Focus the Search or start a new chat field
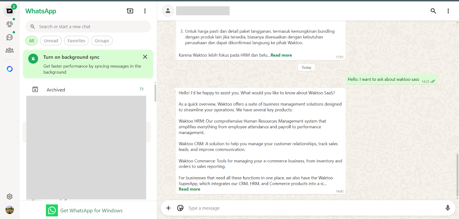The width and height of the screenshot is (459, 219). (x=88, y=27)
